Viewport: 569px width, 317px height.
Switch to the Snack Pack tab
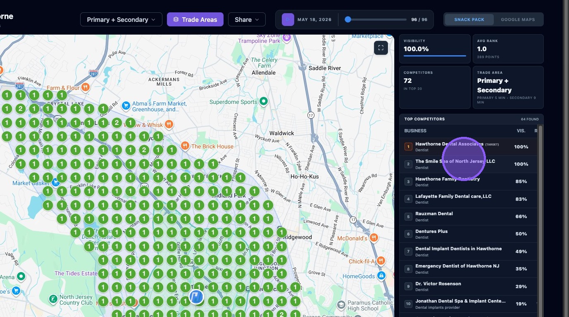tap(469, 19)
